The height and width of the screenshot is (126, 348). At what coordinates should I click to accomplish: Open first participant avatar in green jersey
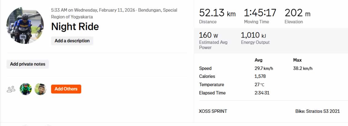[26, 89]
